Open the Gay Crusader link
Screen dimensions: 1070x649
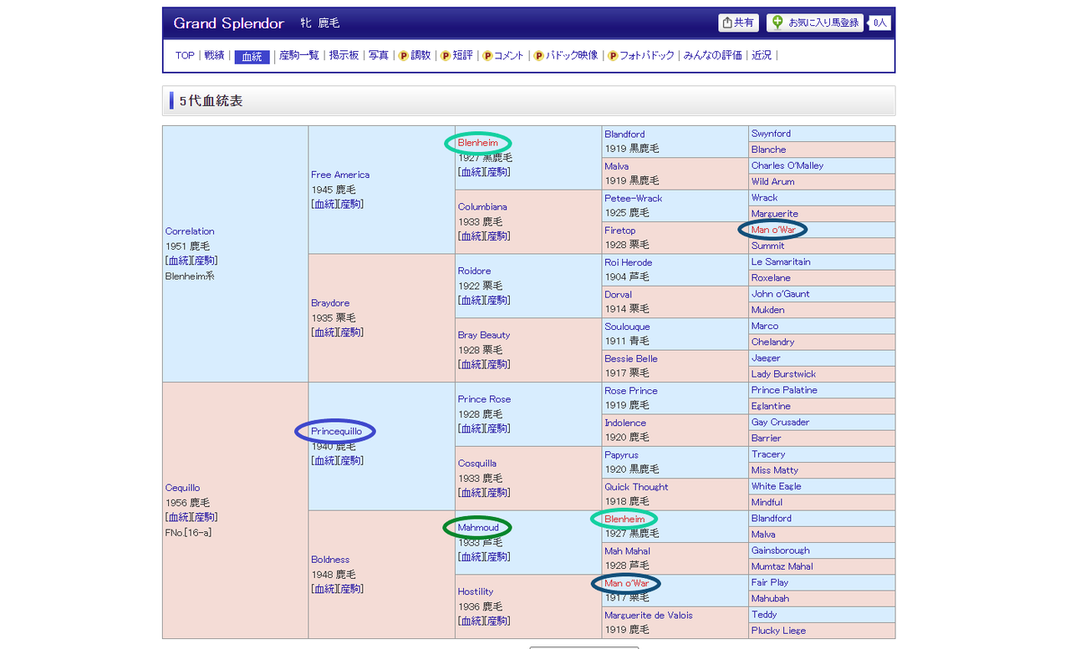tap(781, 423)
